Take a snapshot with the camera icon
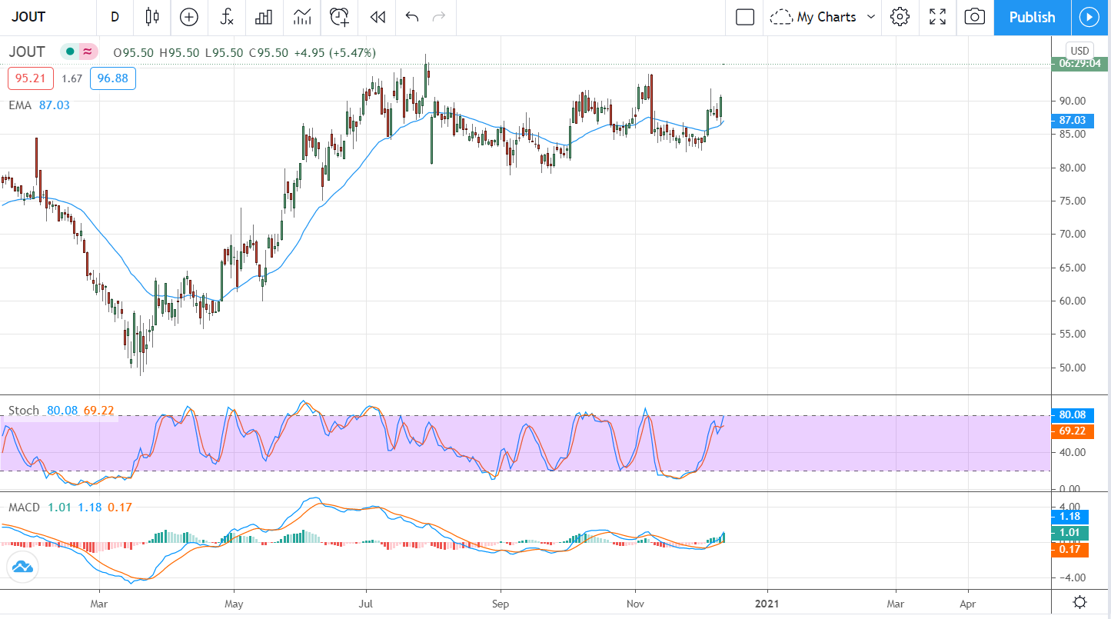The image size is (1111, 619). point(974,17)
